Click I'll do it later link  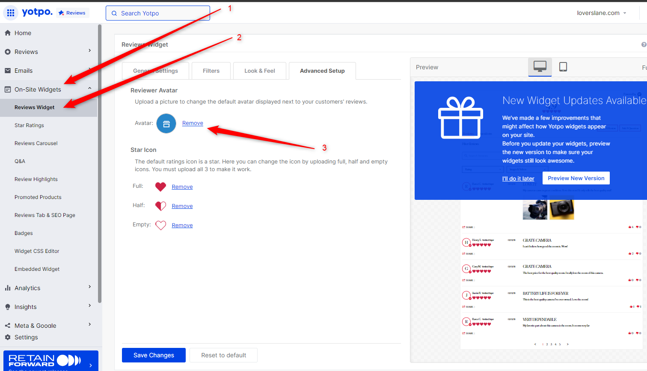coord(518,178)
